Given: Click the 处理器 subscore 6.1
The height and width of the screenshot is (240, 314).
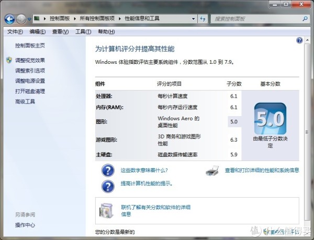Looking at the screenshot, I should pyautogui.click(x=234, y=96).
